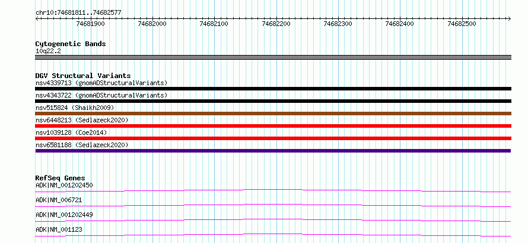Select the gray 10q22.2 cytogenetic band bar
Screen dimensions: 528x243
coord(273,57)
